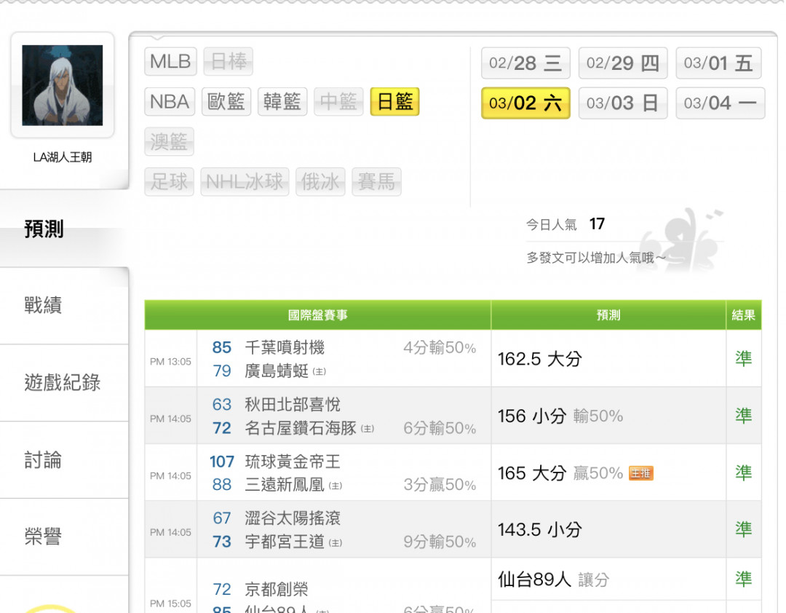
Task: Click score 85 for 千葉噴射機
Action: point(221,347)
